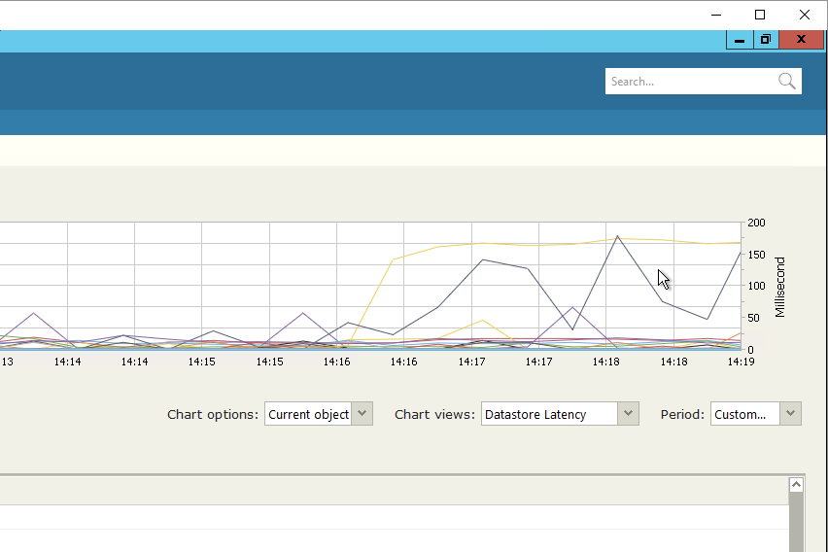Expand the Chart options dropdown arrow
The image size is (828, 552).
(x=362, y=414)
